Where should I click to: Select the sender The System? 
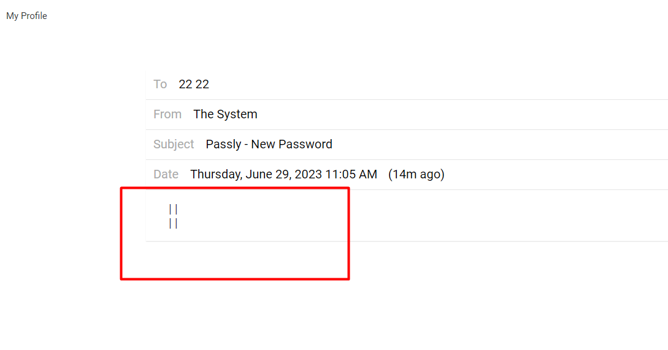coord(225,115)
